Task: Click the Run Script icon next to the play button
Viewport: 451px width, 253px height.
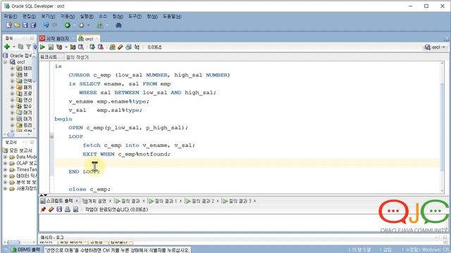Action: tap(51, 47)
